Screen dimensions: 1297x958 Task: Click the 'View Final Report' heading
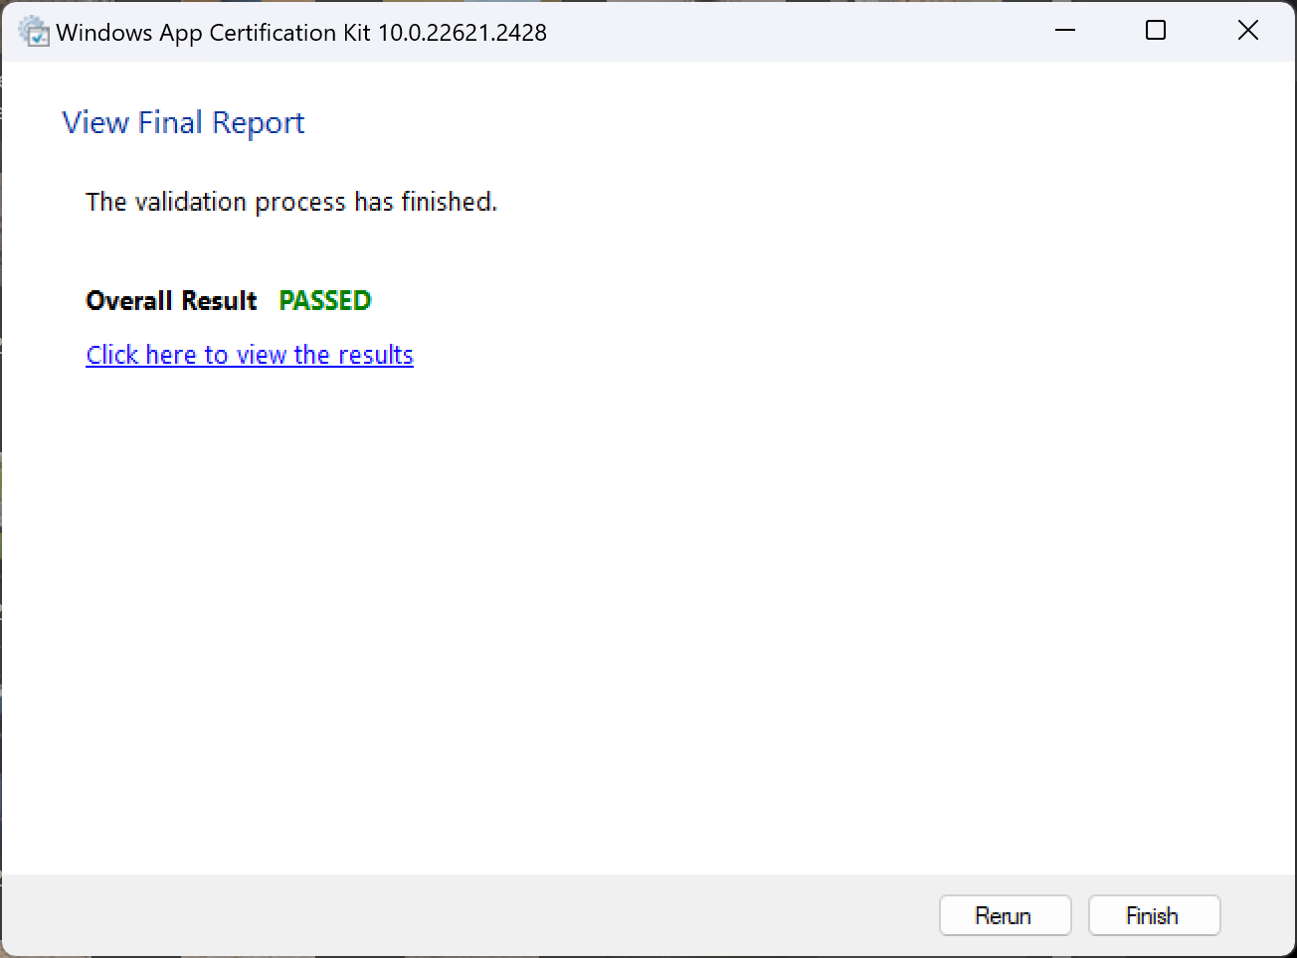[183, 122]
